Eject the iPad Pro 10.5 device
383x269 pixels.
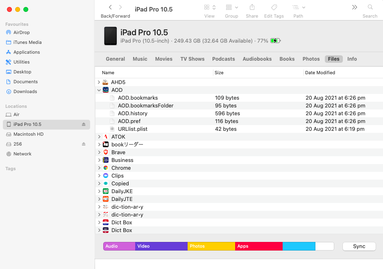point(84,124)
